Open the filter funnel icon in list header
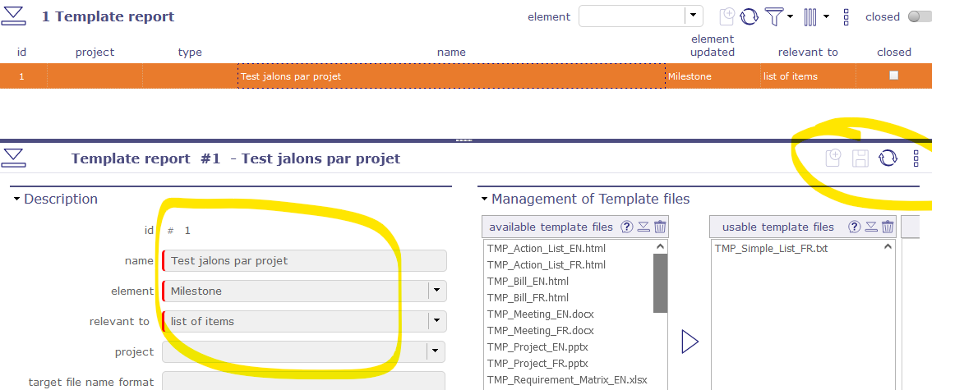 (x=774, y=16)
